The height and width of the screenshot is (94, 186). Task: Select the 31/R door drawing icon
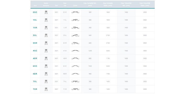pyautogui.click(x=75, y=43)
